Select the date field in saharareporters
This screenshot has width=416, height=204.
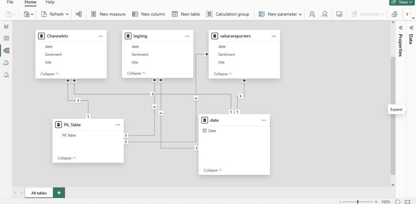(222, 46)
